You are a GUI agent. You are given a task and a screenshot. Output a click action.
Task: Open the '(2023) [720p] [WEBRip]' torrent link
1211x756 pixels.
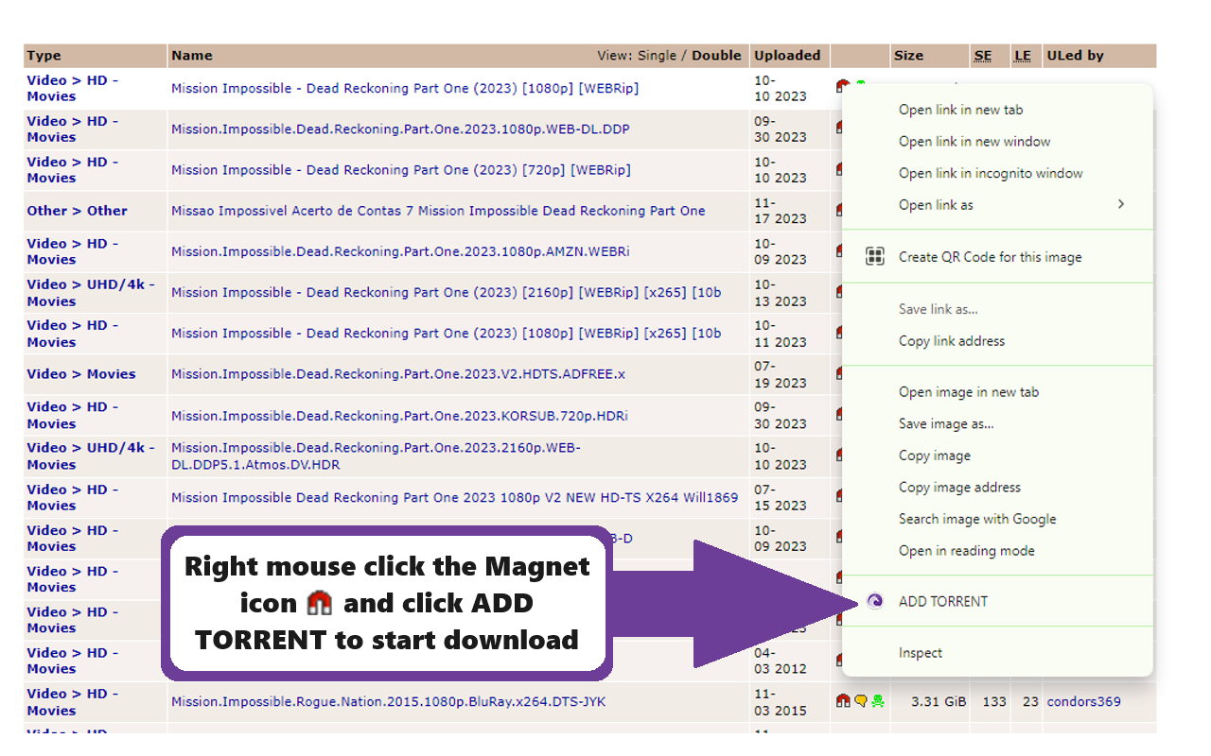pos(401,170)
